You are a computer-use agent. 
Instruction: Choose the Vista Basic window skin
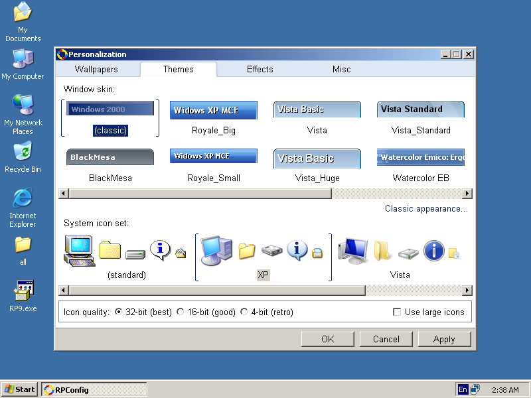click(317, 118)
